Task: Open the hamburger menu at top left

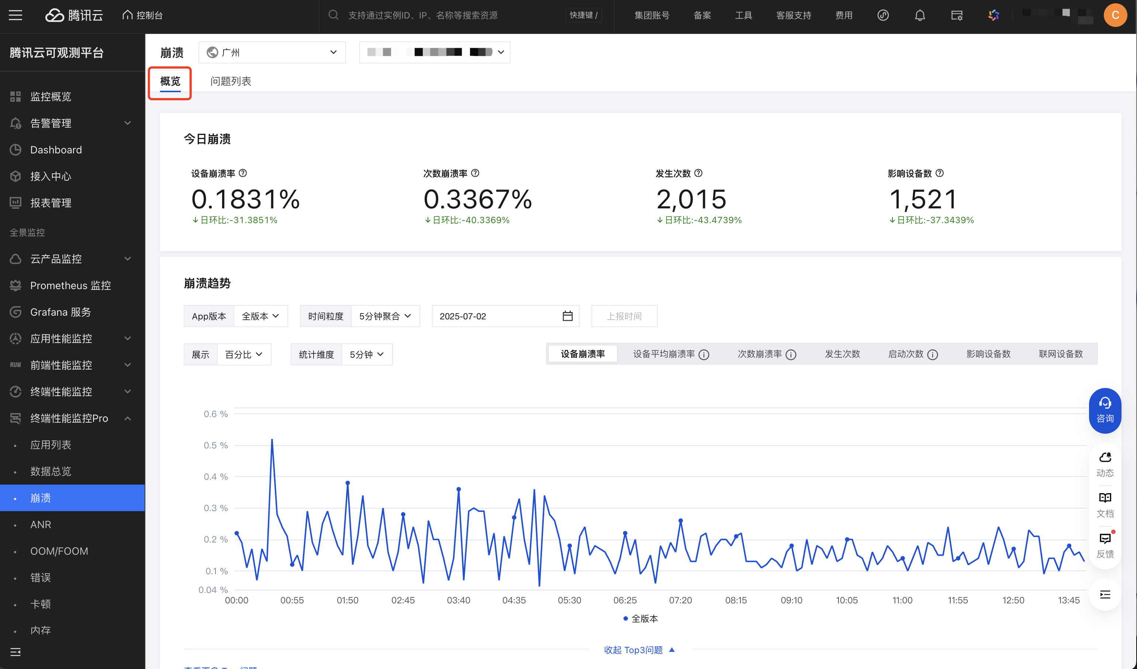Action: [x=15, y=15]
